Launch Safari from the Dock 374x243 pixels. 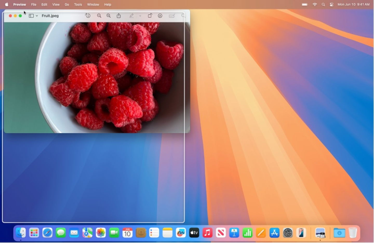[x=48, y=233]
